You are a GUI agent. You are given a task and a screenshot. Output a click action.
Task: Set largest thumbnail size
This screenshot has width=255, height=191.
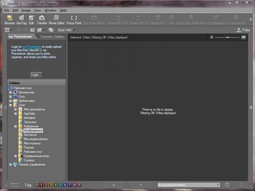[x=244, y=37]
